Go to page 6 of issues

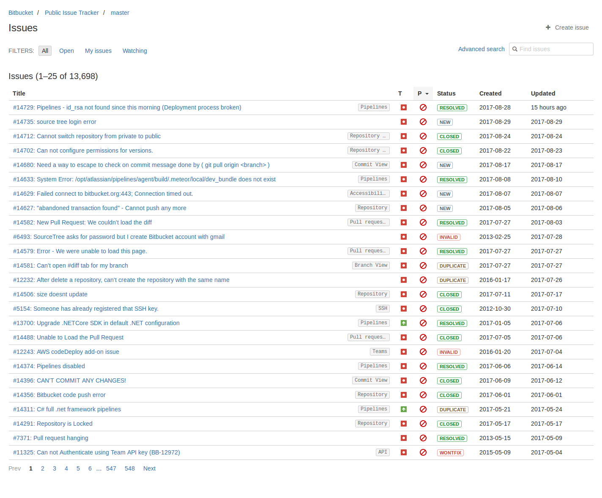90,468
